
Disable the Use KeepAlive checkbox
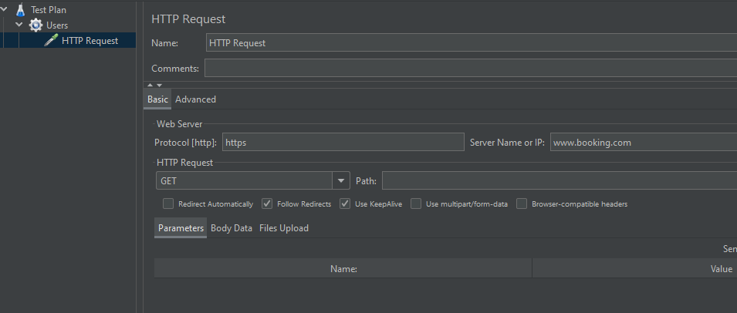tap(345, 204)
